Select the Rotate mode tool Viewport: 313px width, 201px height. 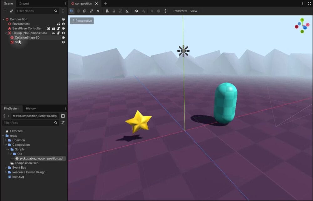85,11
